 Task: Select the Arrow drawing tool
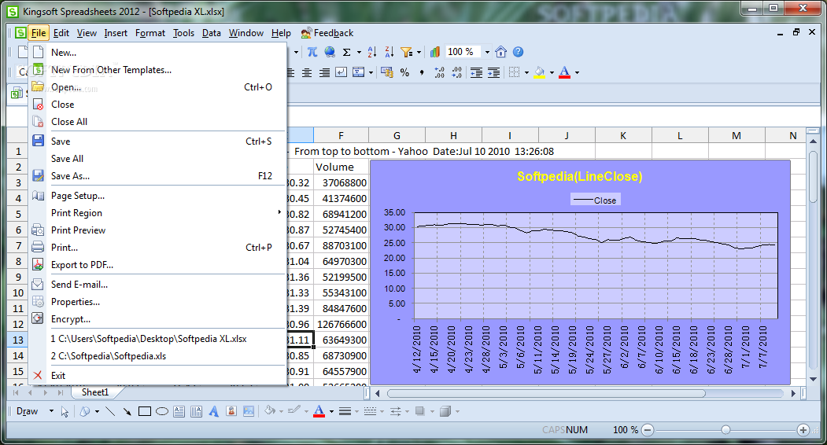[x=127, y=411]
